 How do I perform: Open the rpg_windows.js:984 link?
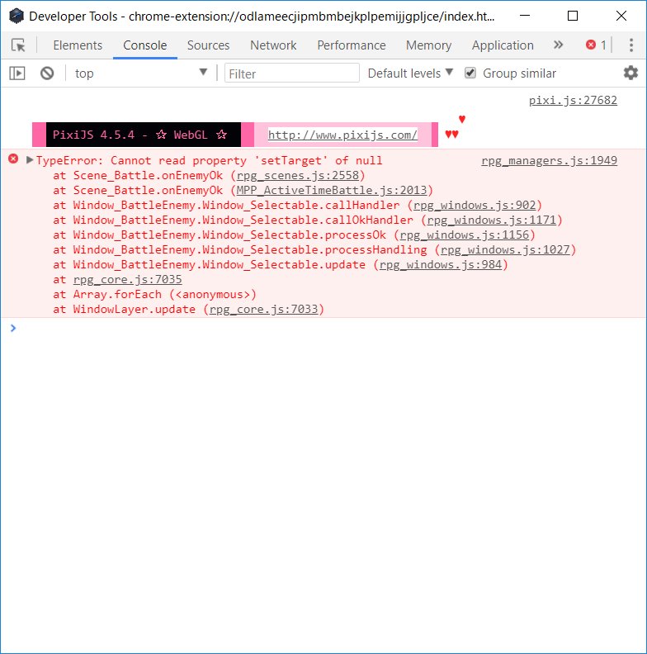(x=440, y=265)
